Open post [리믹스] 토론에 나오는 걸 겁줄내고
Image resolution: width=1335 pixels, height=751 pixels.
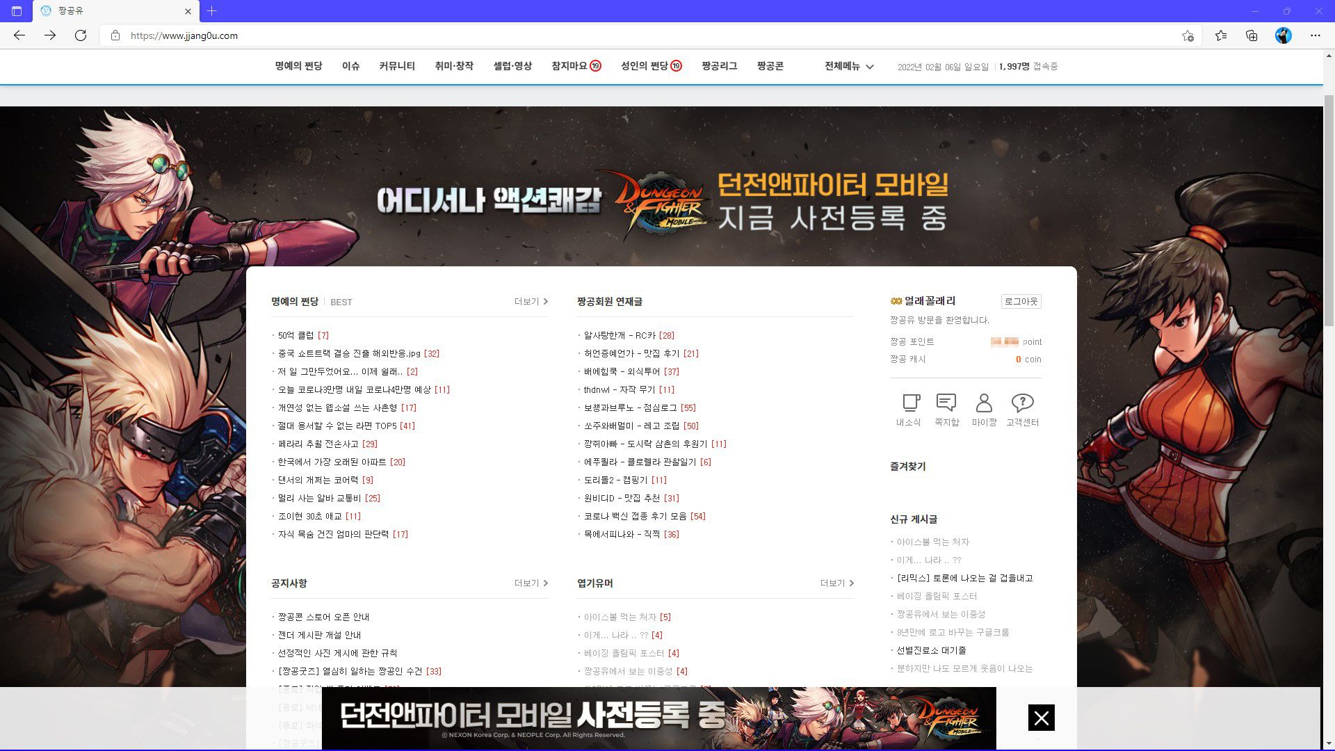(965, 579)
